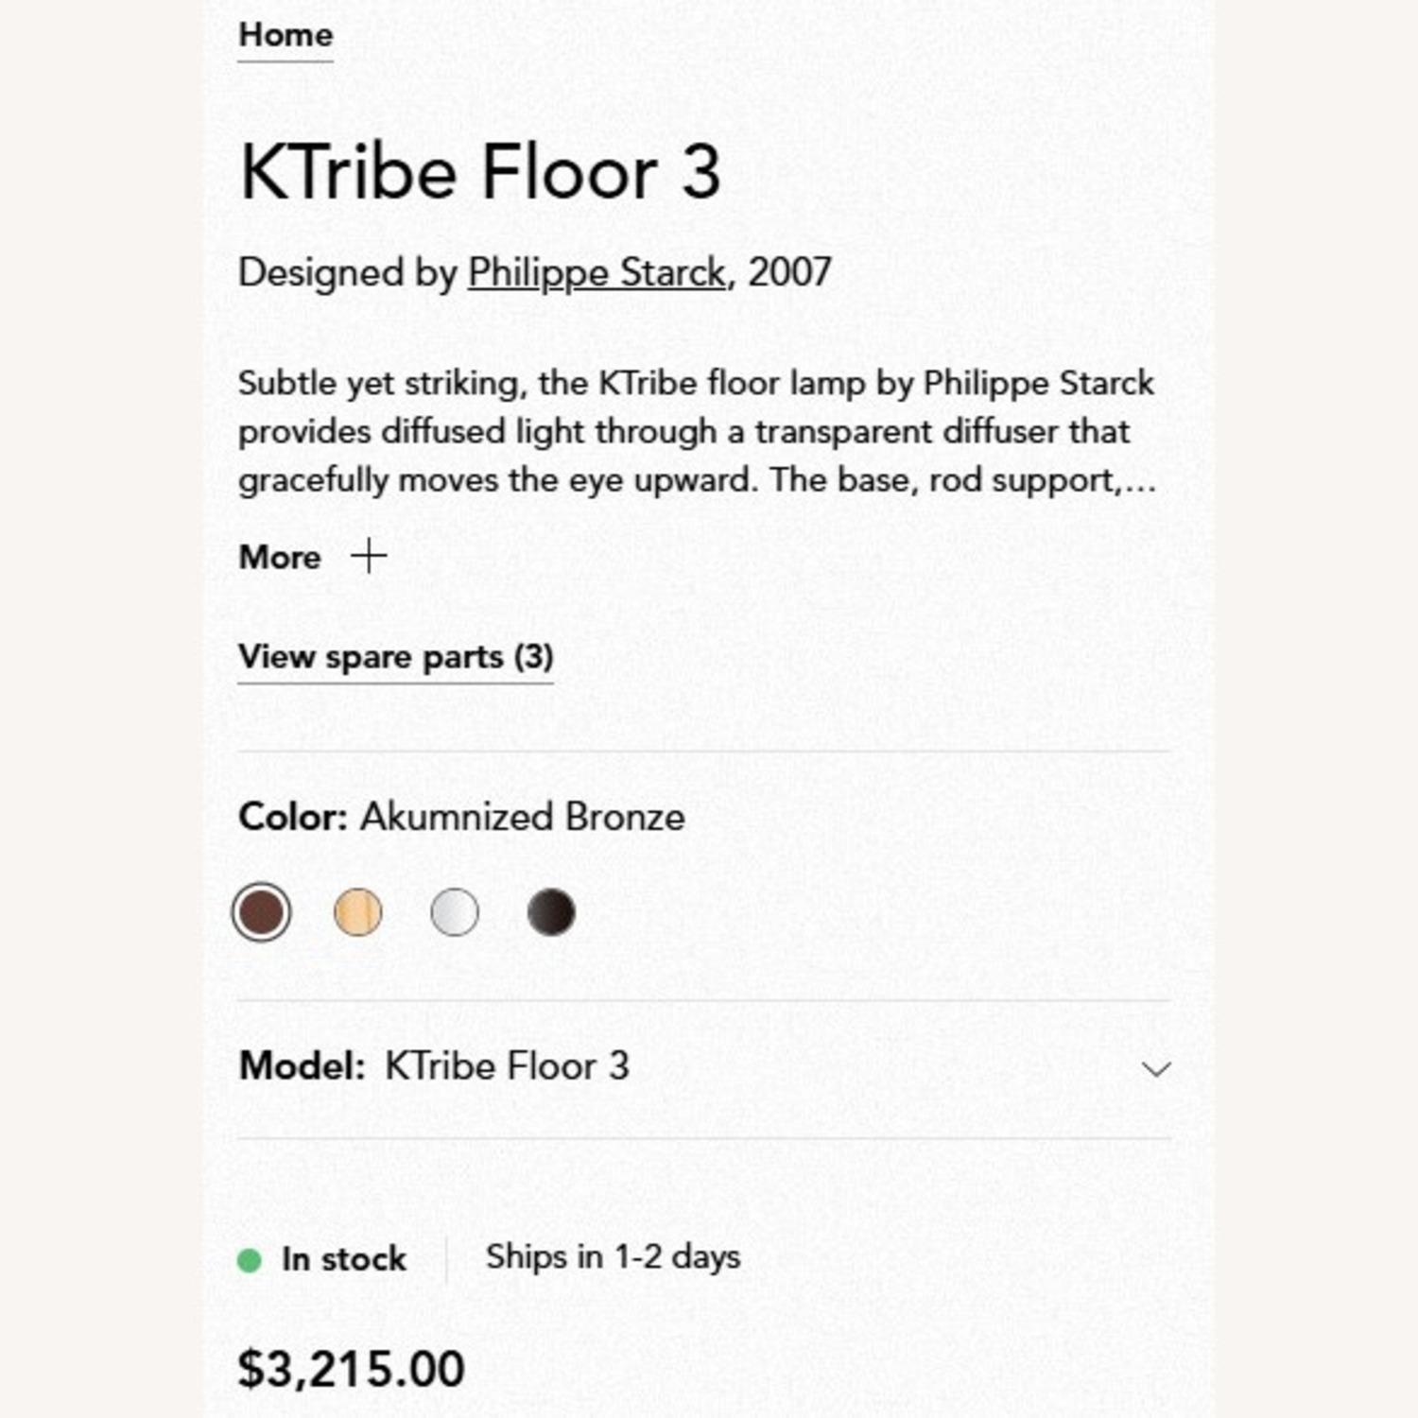Click the Color: Akumnized Bronze label
This screenshot has width=1418, height=1418.
[461, 816]
